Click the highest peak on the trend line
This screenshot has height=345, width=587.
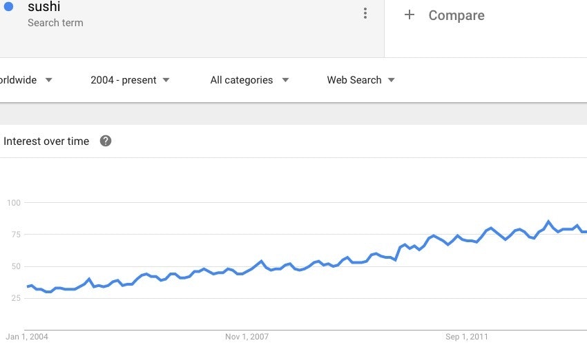tap(548, 221)
